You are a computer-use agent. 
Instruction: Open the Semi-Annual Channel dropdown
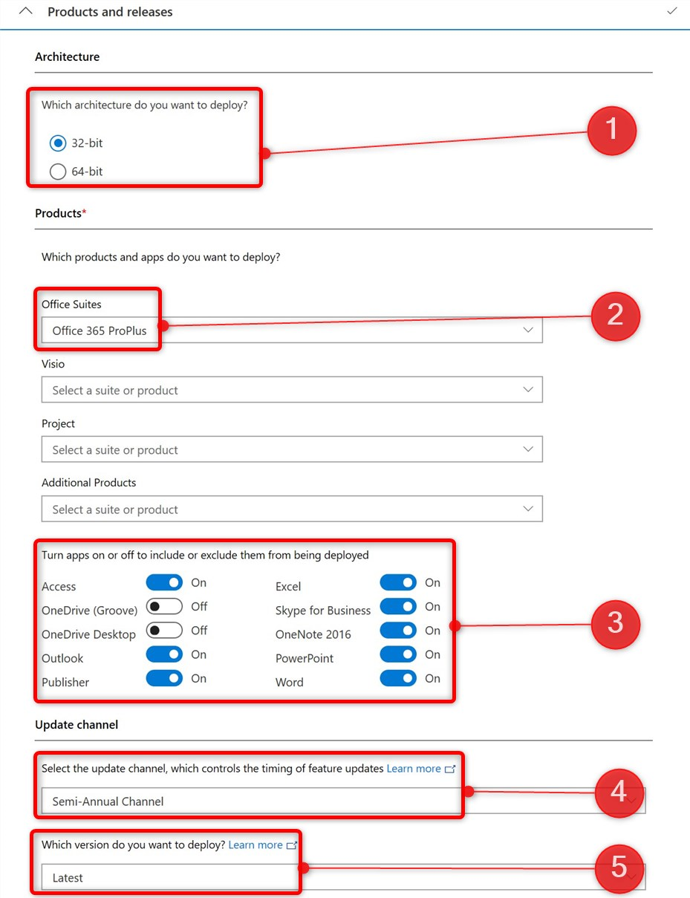coord(343,801)
